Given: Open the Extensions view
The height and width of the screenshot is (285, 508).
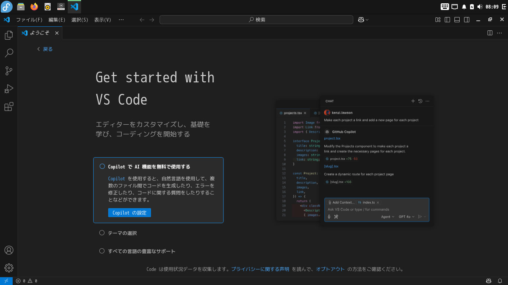Looking at the screenshot, I should 9,107.
